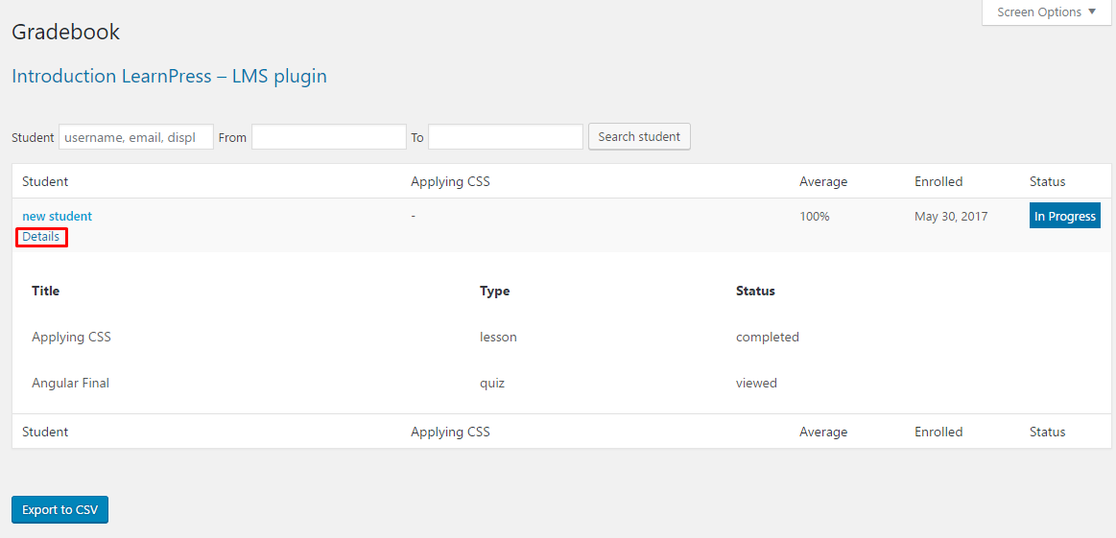Click the Student footer column label
This screenshot has width=1116, height=538.
(x=45, y=432)
